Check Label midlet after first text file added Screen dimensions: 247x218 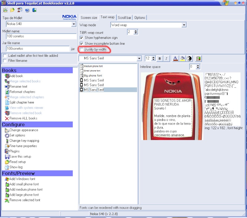point(5,56)
